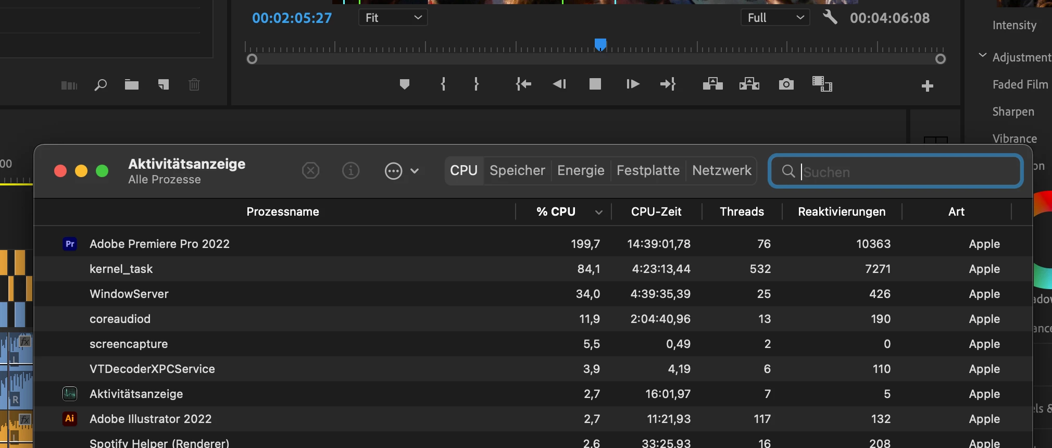
Task: Click the Vibrance control label
Action: [x=1015, y=139]
